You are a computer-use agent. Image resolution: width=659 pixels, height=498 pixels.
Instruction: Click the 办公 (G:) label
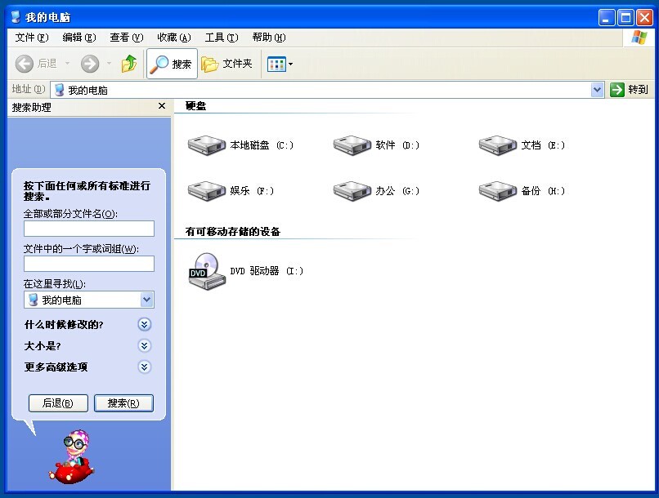pyautogui.click(x=397, y=191)
